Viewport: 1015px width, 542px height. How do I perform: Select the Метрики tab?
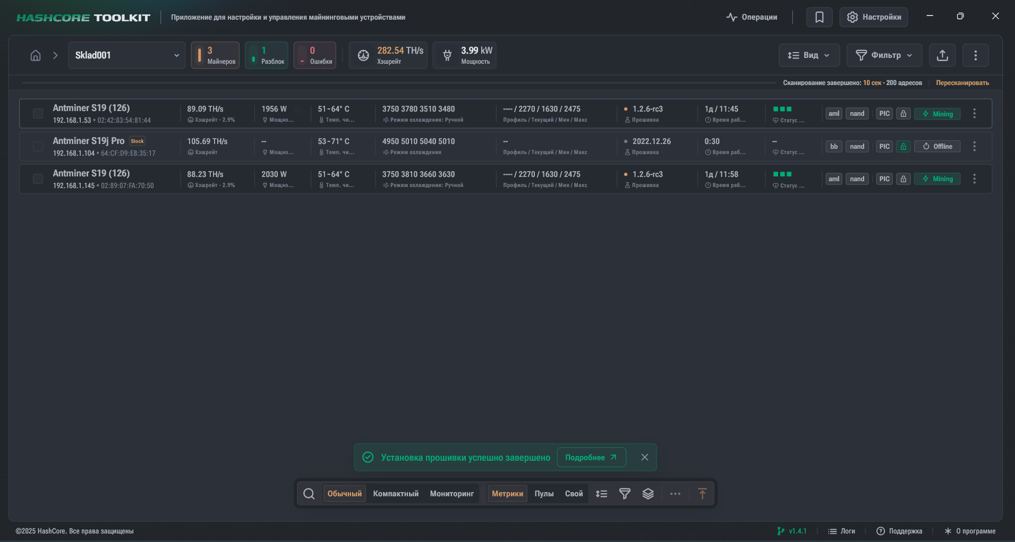pyautogui.click(x=507, y=494)
